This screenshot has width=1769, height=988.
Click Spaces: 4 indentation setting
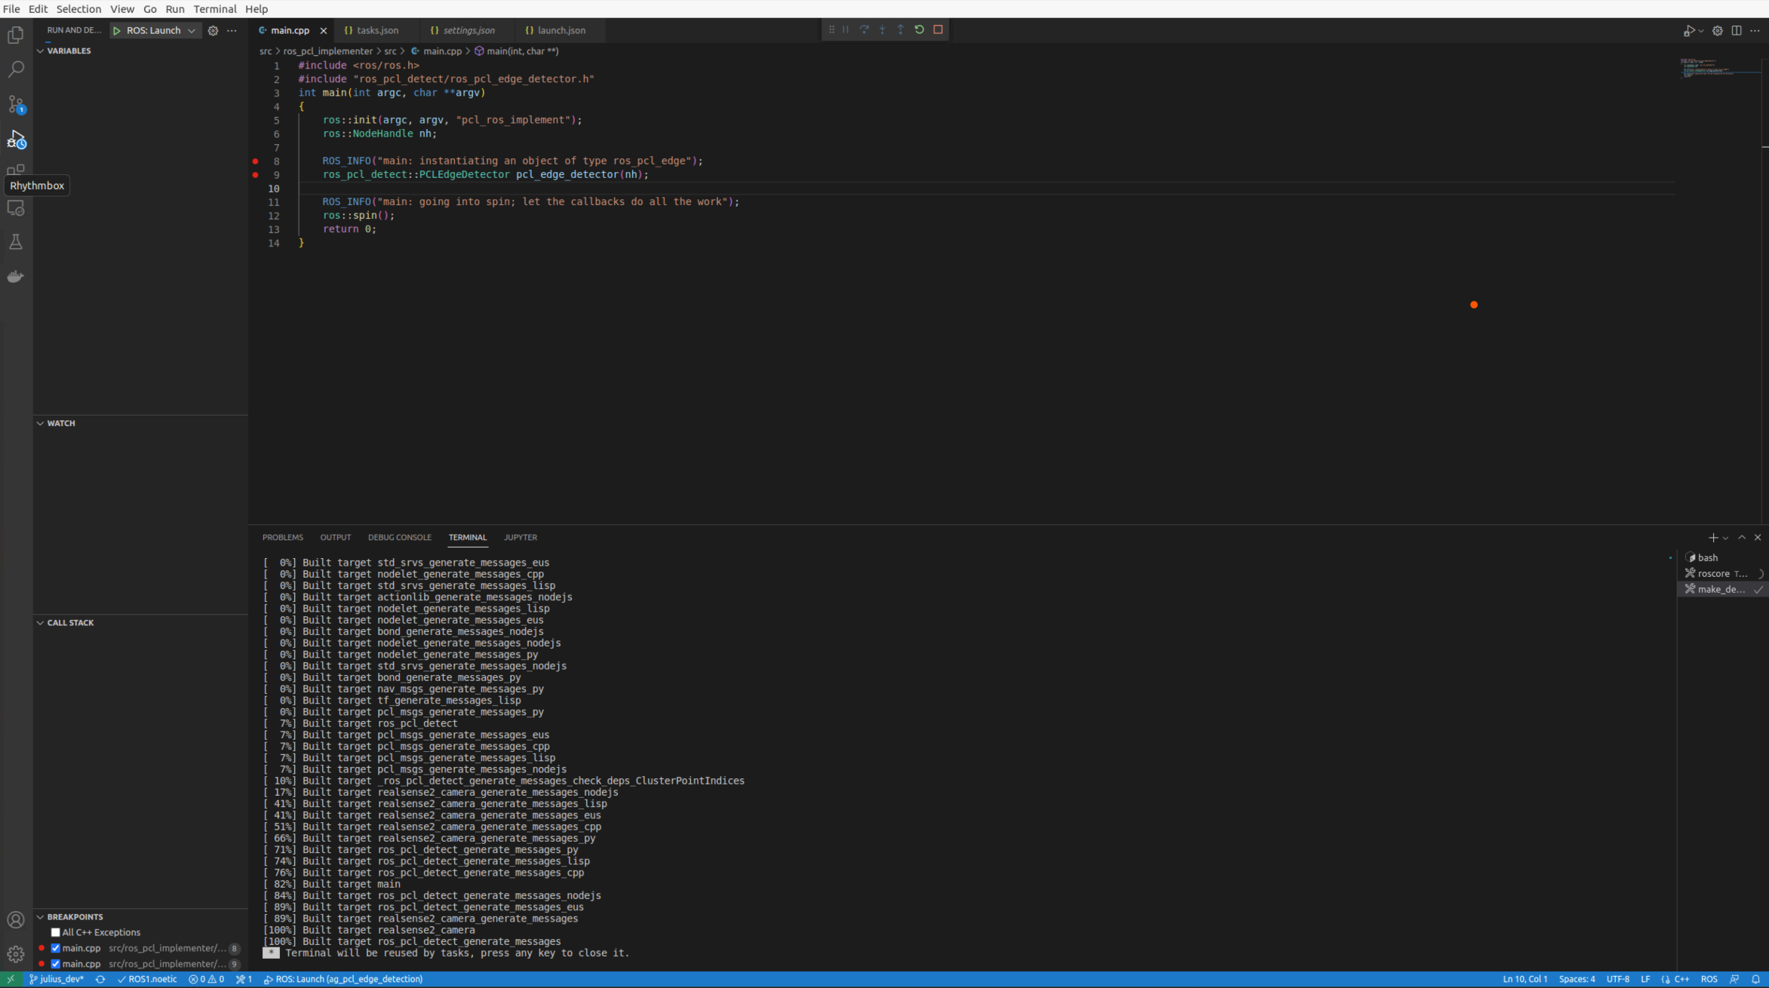[1577, 978]
